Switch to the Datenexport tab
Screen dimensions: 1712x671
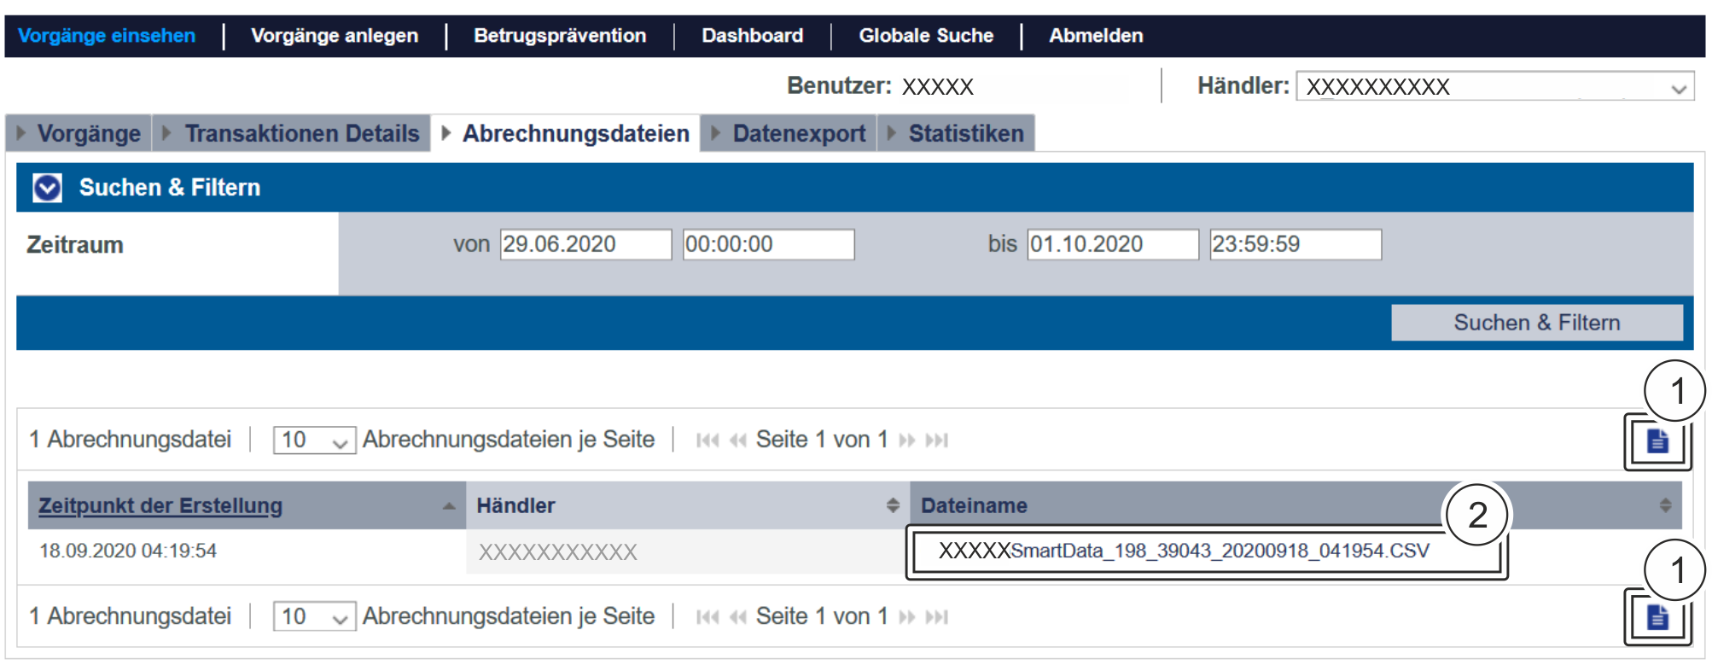pos(798,134)
